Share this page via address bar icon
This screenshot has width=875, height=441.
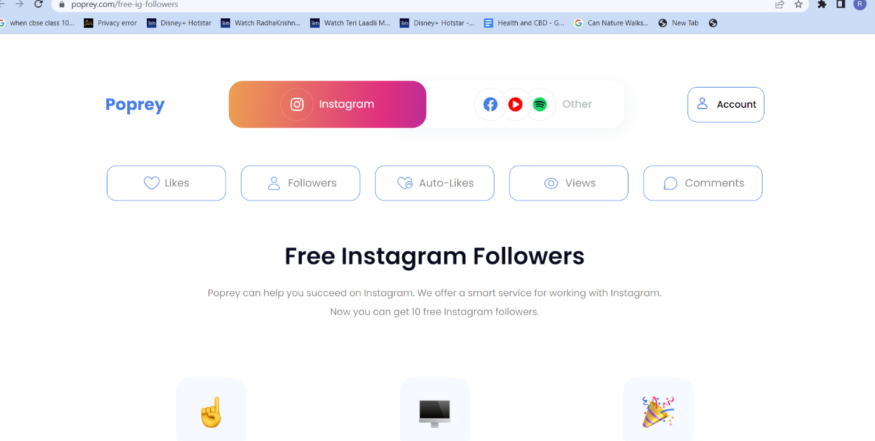tap(780, 4)
